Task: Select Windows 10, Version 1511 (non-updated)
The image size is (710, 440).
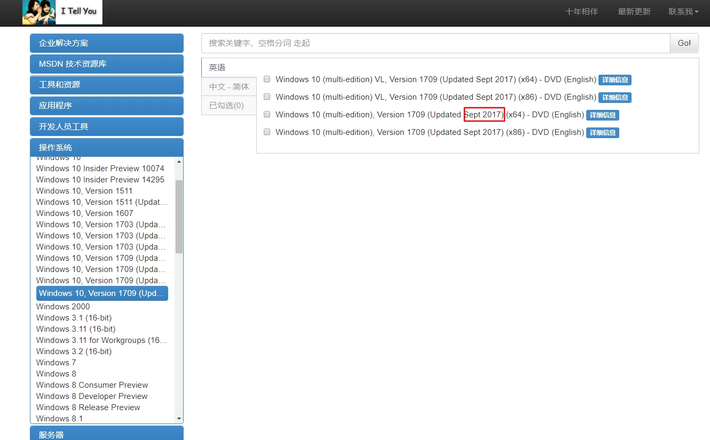Action: click(x=84, y=191)
